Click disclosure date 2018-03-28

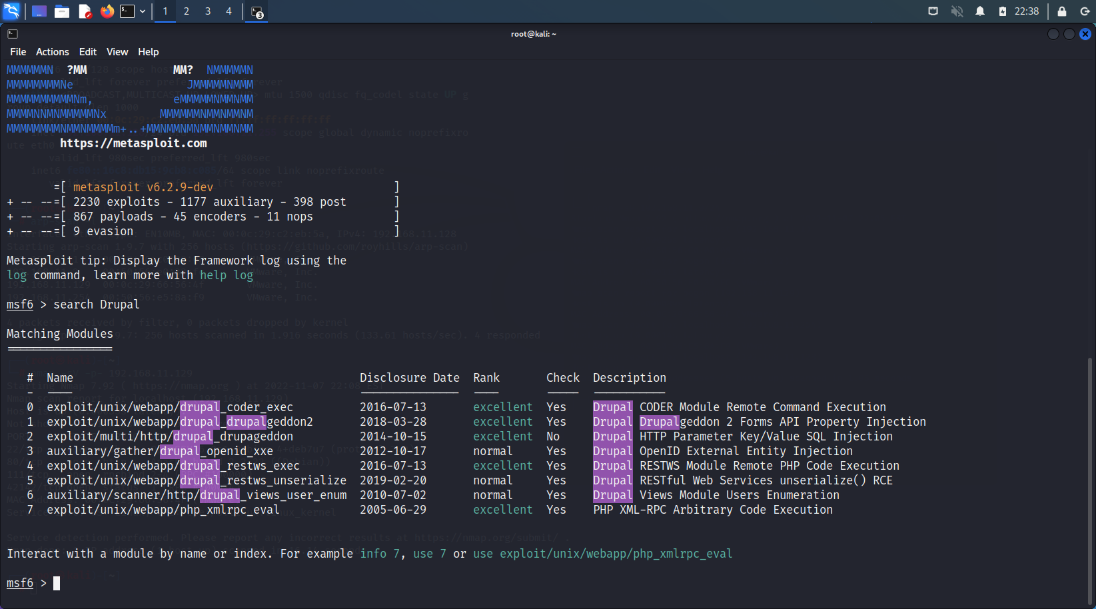tap(393, 422)
